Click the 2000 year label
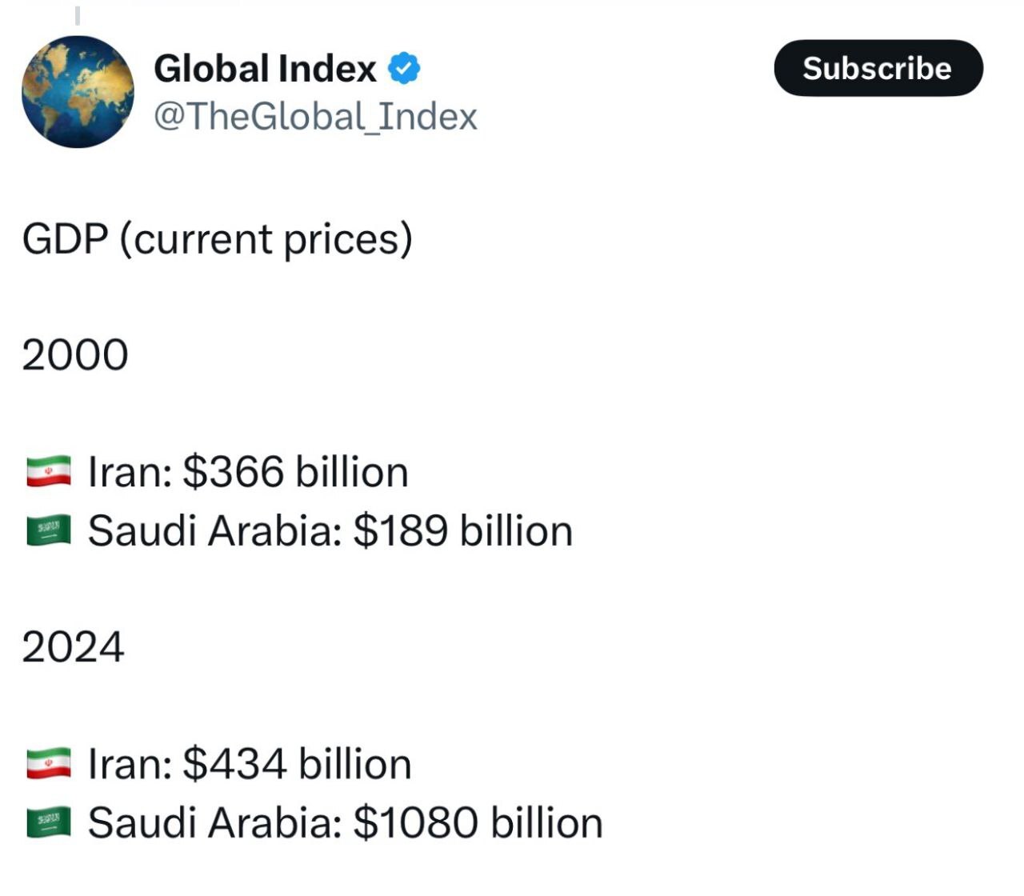 coord(76,352)
